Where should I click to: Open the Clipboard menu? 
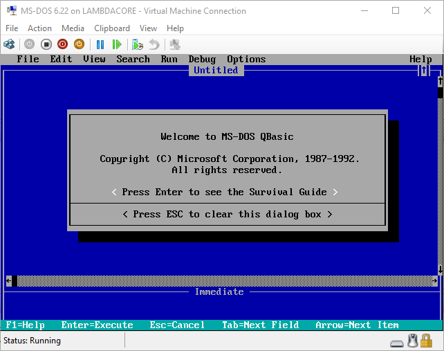coord(112,28)
